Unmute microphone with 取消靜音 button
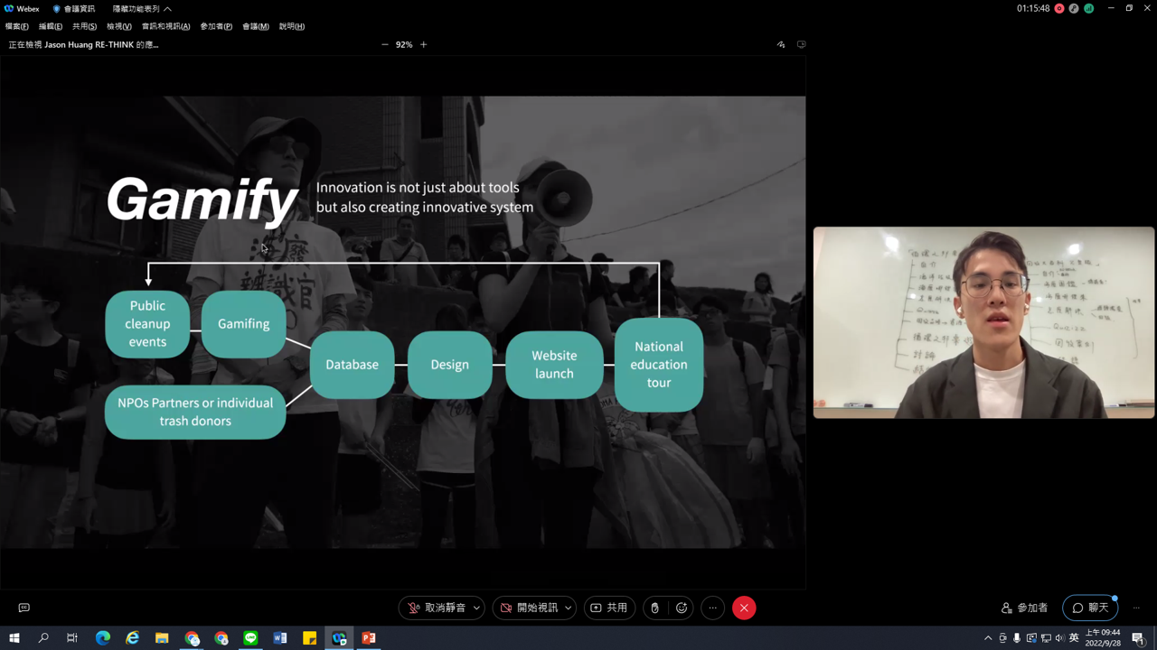This screenshot has width=1157, height=650. [436, 608]
